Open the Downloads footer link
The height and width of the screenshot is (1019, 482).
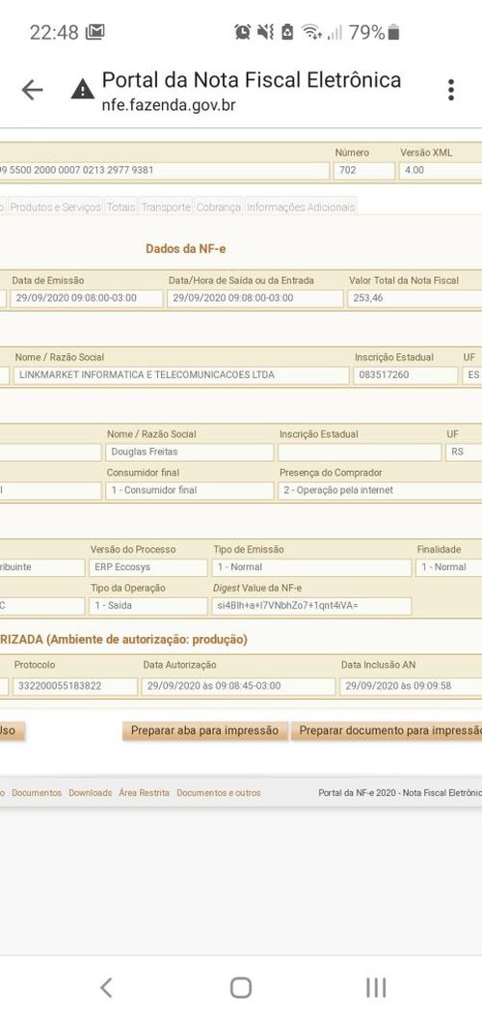(91, 793)
